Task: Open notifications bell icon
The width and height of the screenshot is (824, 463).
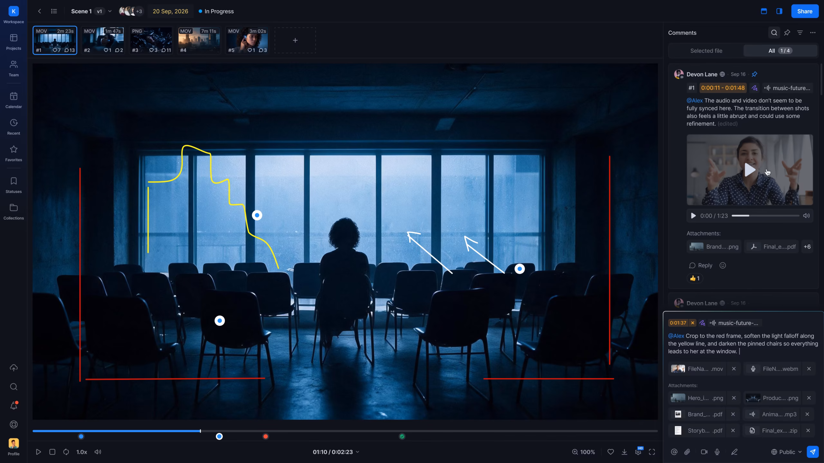Action: [14, 406]
